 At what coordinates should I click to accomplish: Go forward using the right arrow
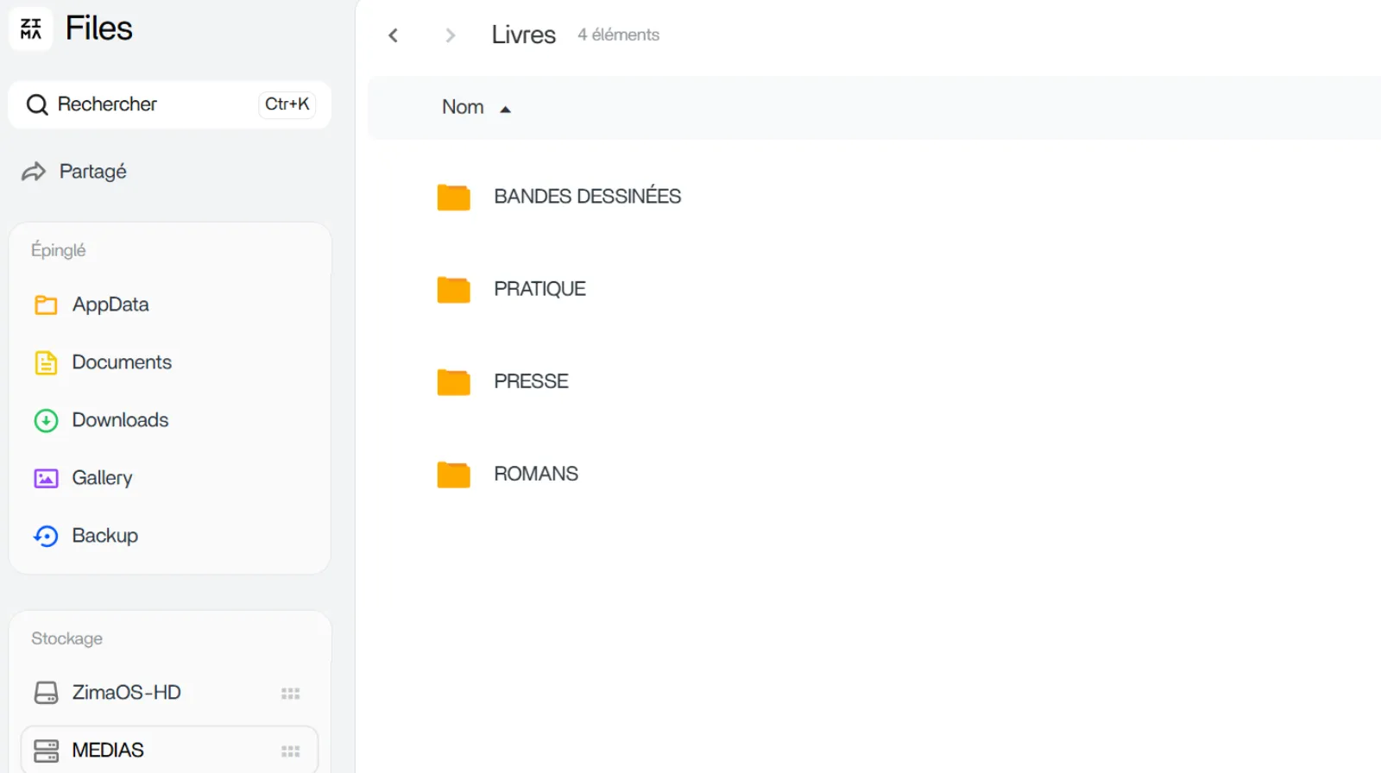450,35
